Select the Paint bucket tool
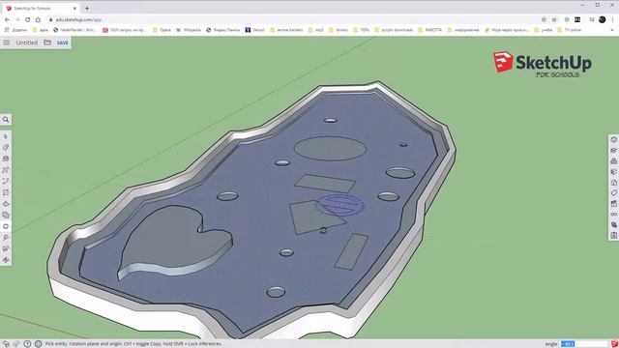The height and width of the screenshot is (348, 619). pyautogui.click(x=6, y=159)
